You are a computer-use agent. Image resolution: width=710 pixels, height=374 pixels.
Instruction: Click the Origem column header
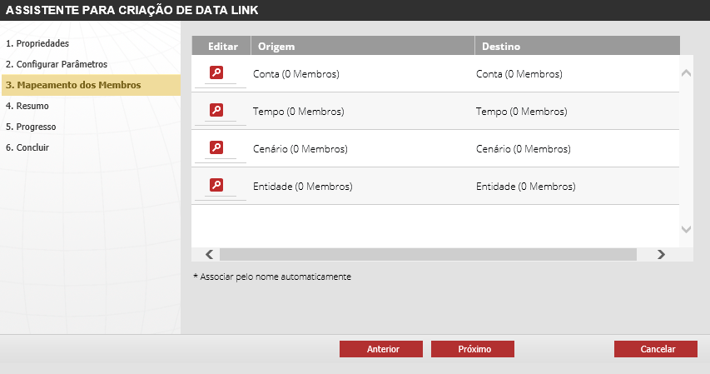[x=363, y=46]
